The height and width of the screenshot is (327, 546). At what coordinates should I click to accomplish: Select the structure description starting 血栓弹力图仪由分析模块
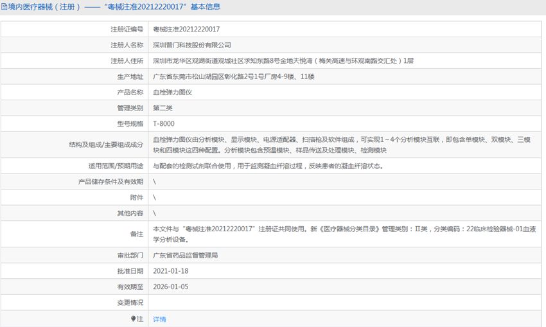pyautogui.click(x=342, y=145)
